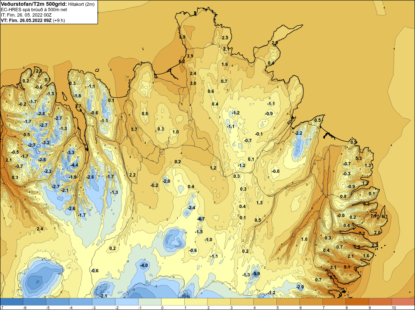Click the title 'Veðurstofan/T2m 500grid: Hitakort (2m)'
Viewport: 415px width, 310px height.
[x=48, y=4]
